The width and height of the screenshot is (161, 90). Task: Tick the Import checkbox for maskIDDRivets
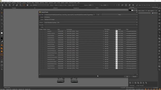[44, 59]
